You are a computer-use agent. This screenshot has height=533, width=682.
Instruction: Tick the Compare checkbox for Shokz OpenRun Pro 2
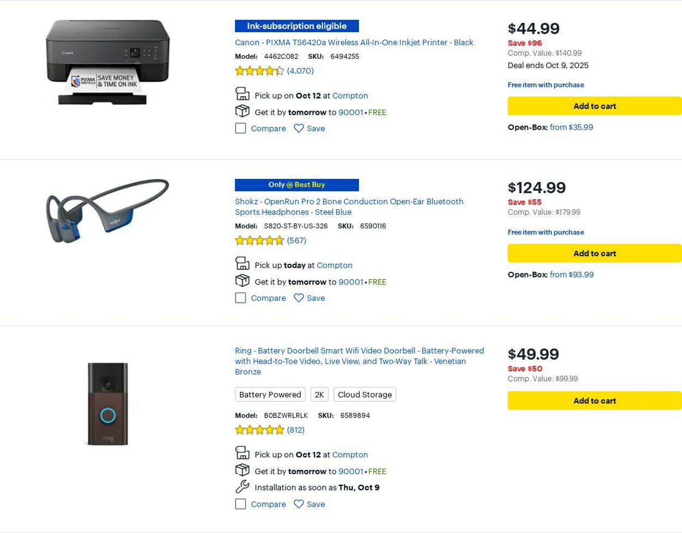[241, 298]
